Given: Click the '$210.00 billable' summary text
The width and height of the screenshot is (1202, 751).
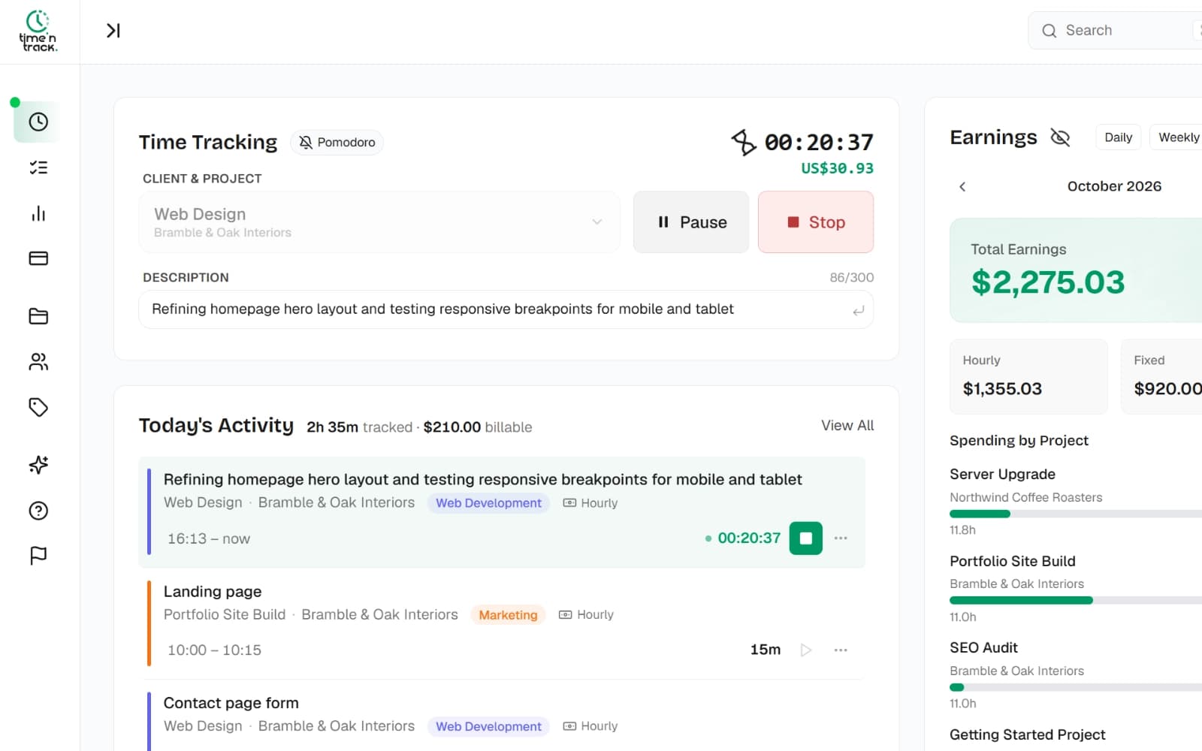Looking at the screenshot, I should click(478, 427).
